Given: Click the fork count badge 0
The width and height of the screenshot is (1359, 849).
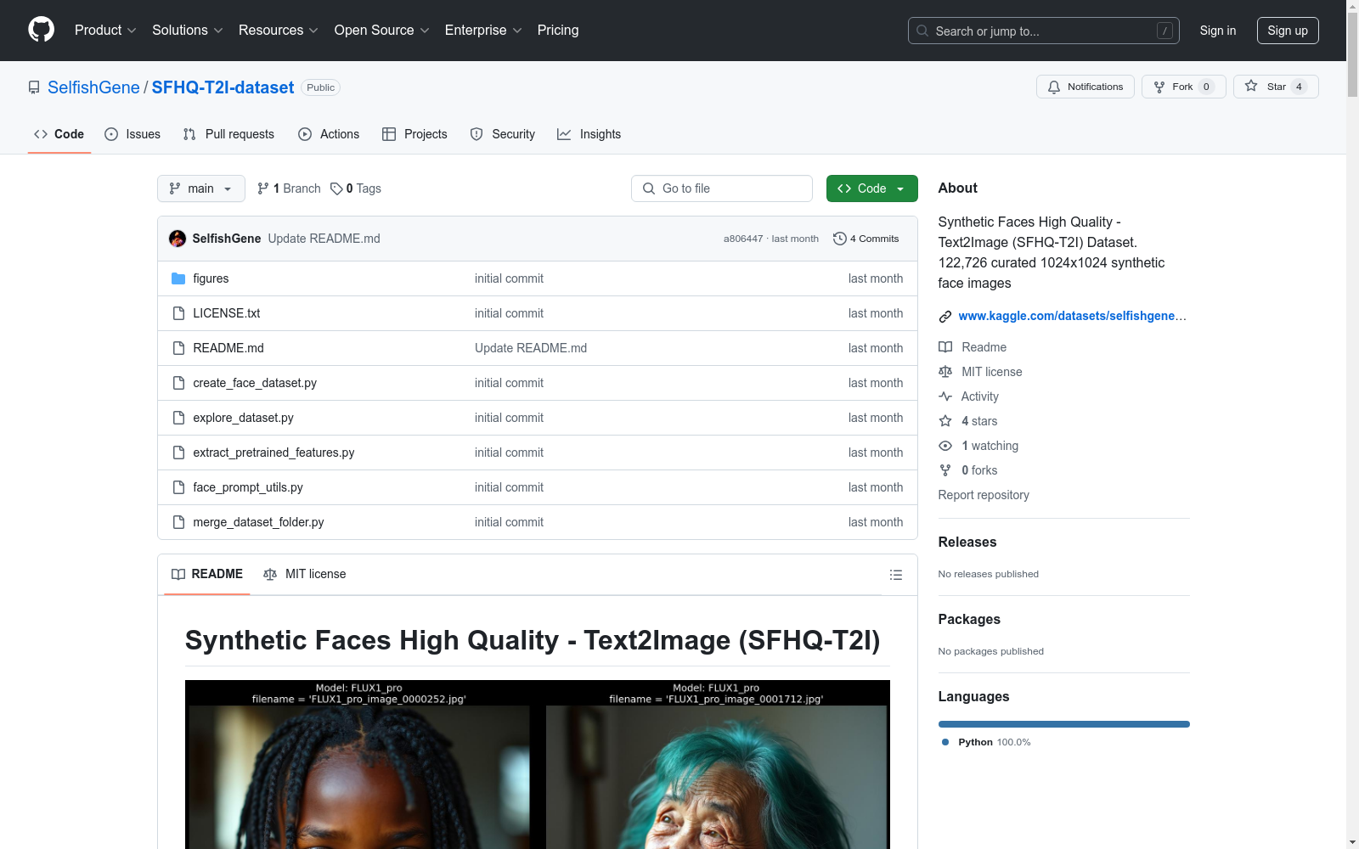Looking at the screenshot, I should tap(1206, 87).
